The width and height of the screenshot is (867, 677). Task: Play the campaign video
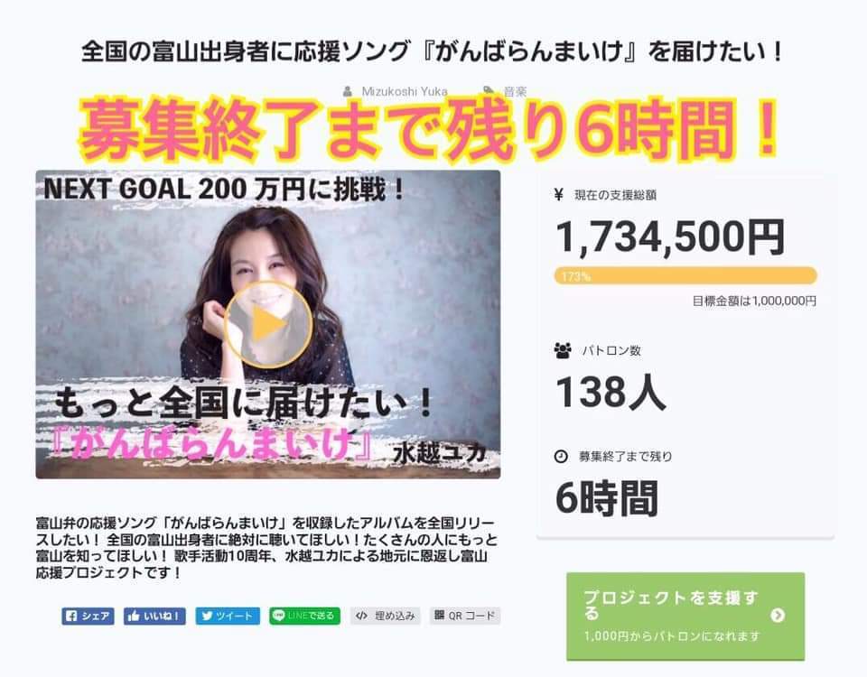click(x=268, y=325)
